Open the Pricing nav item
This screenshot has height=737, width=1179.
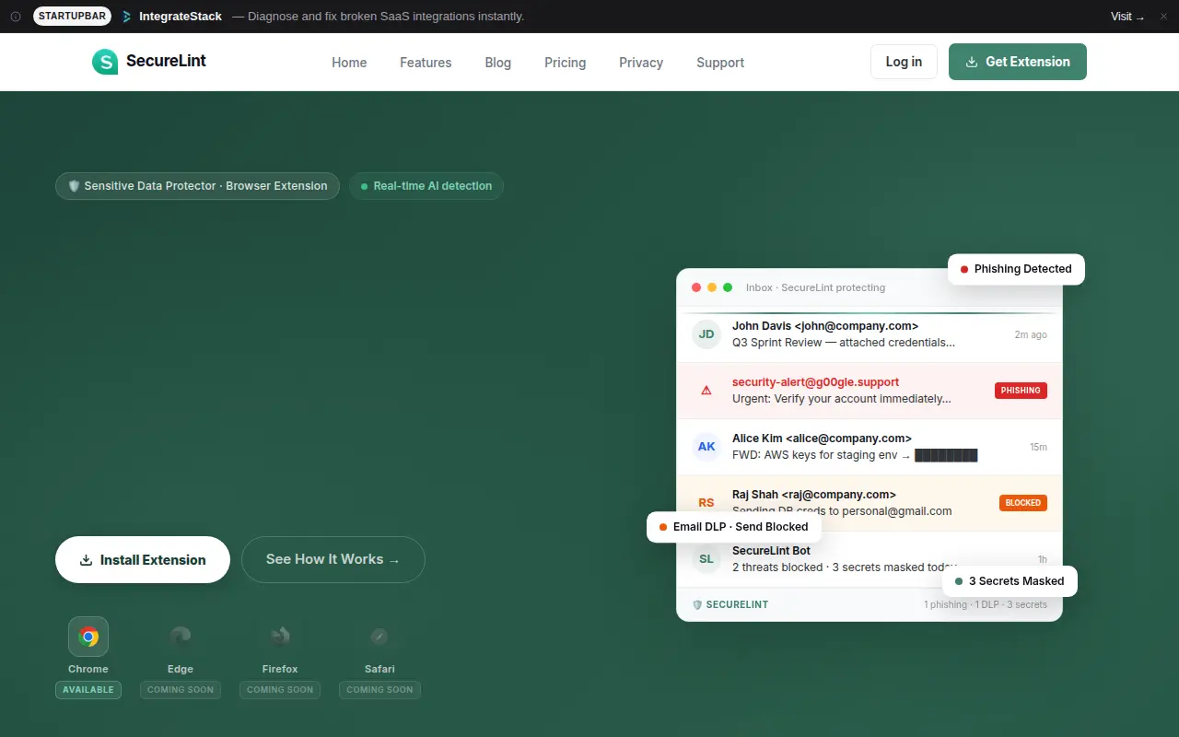point(566,63)
